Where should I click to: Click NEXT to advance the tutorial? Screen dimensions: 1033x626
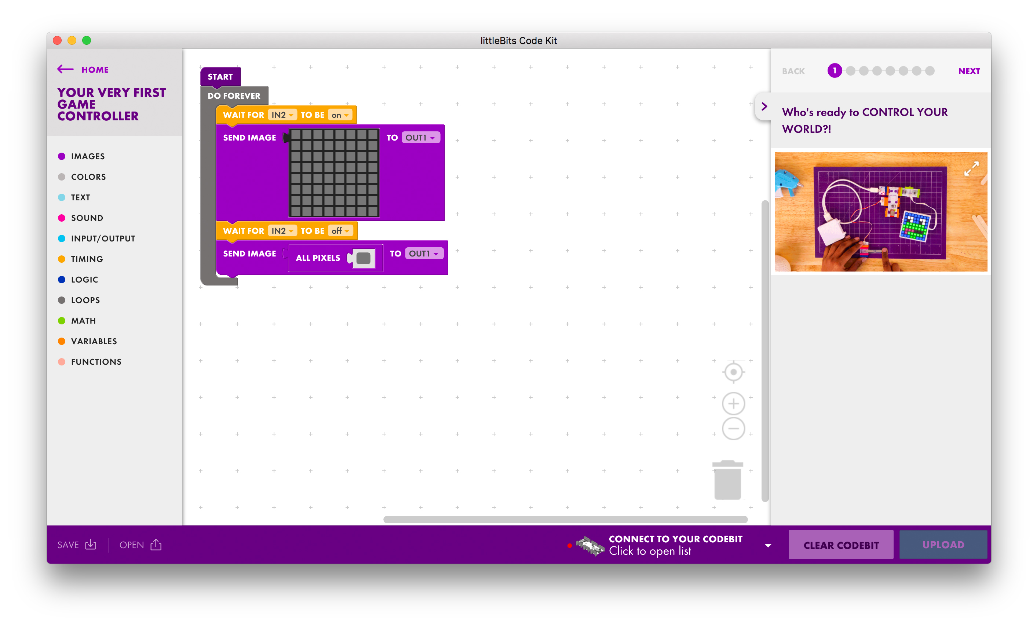point(969,71)
